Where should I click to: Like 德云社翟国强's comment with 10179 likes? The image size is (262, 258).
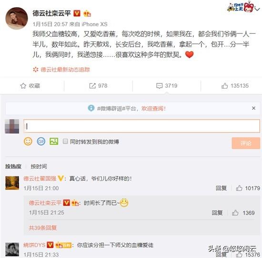pyautogui.click(x=239, y=188)
